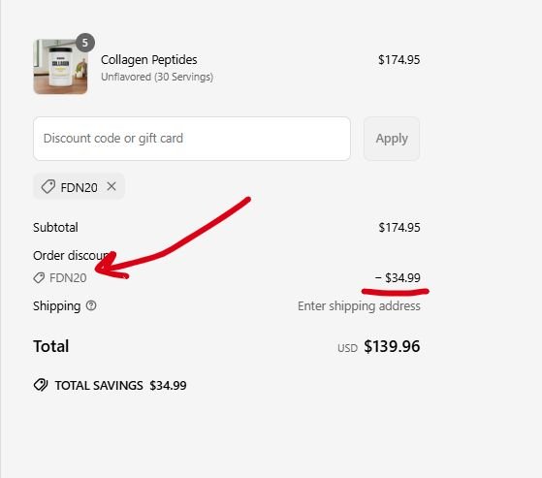Click the Collagen Peptides product name
Screen dimensions: 542x478
point(149,60)
